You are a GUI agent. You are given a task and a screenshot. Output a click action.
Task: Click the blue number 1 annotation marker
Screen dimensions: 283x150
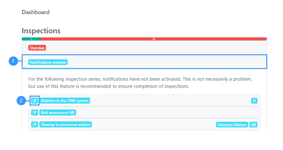point(13,61)
